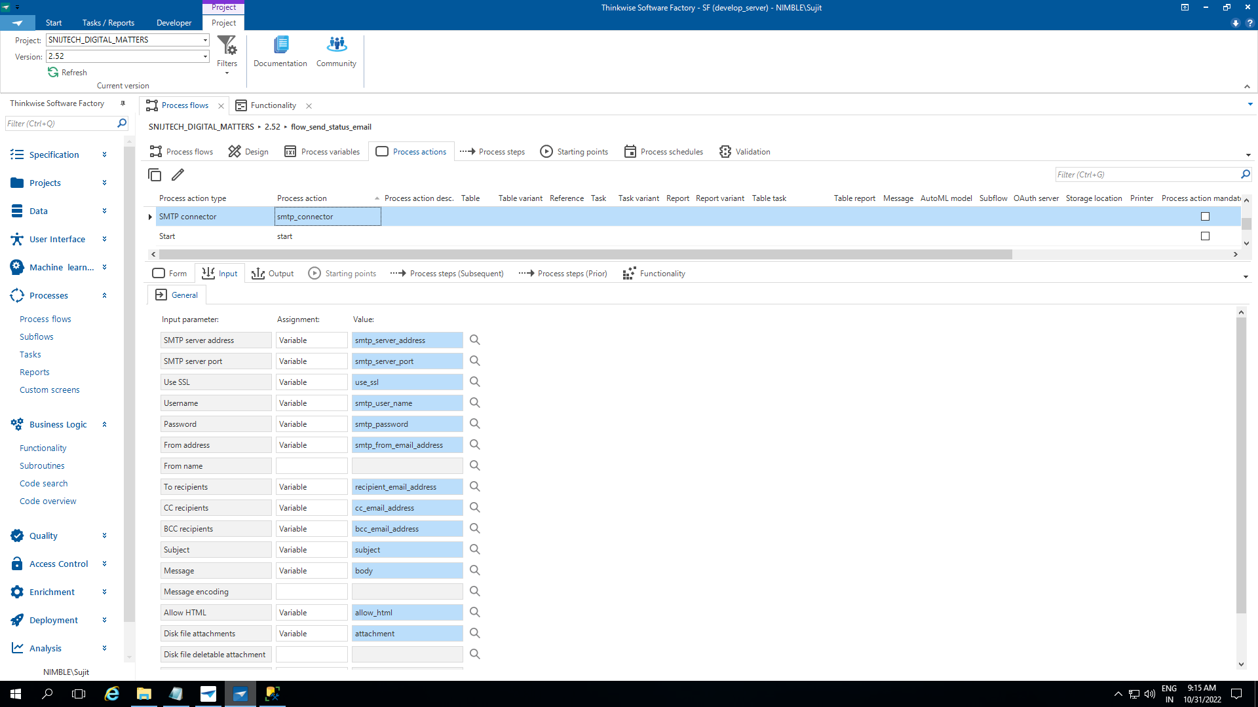Click the search icon in menu filter
The width and height of the screenshot is (1258, 707).
(x=121, y=123)
